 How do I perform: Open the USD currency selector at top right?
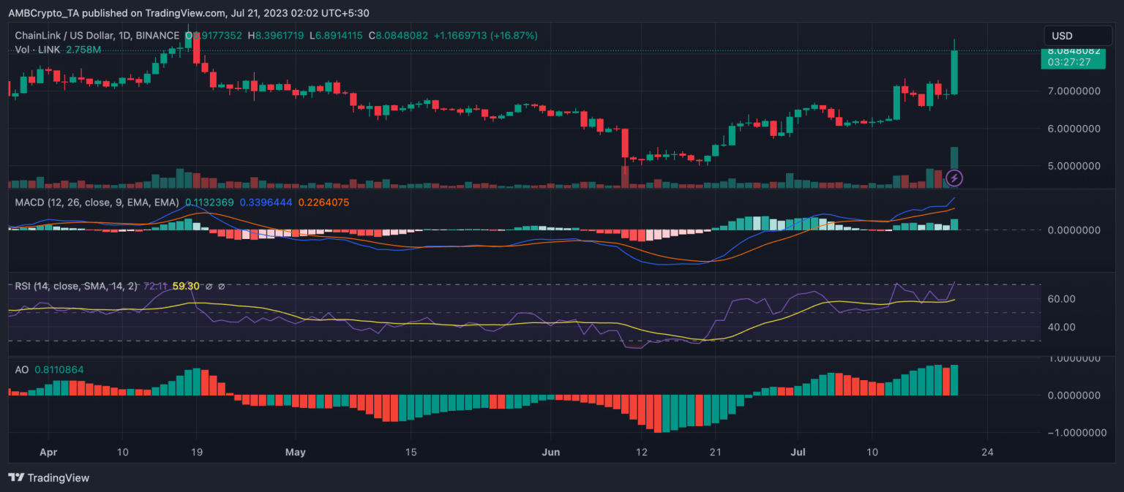click(1077, 35)
